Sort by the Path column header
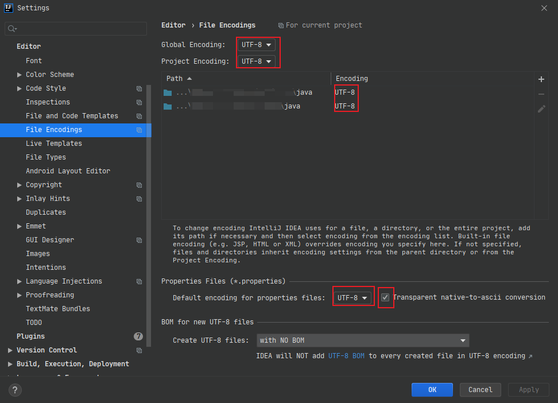 coord(246,79)
